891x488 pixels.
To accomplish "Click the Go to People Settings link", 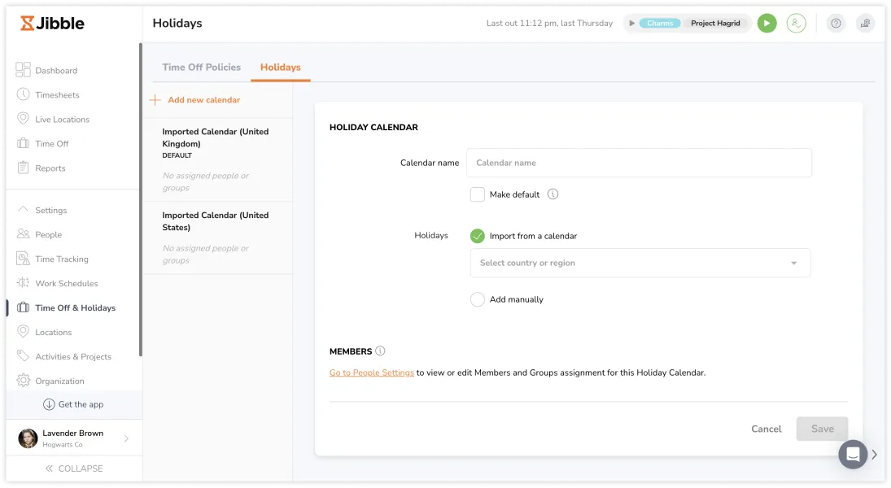I will tap(371, 373).
